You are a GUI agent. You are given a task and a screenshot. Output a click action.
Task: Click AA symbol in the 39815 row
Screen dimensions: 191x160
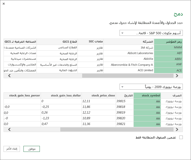(x=147, y=101)
